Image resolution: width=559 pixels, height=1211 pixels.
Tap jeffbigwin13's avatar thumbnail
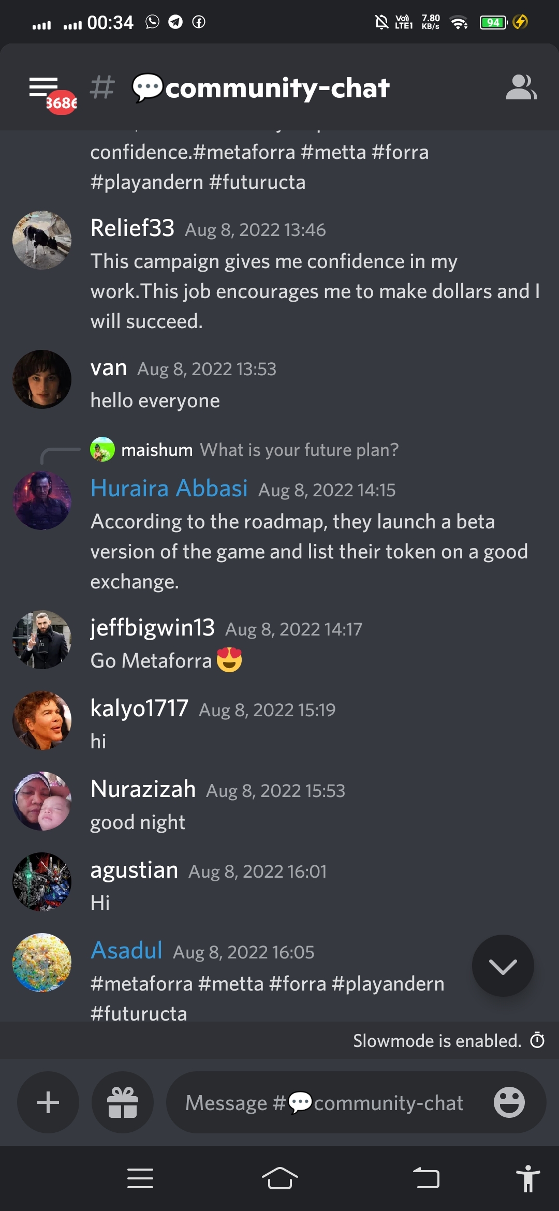pos(42,640)
